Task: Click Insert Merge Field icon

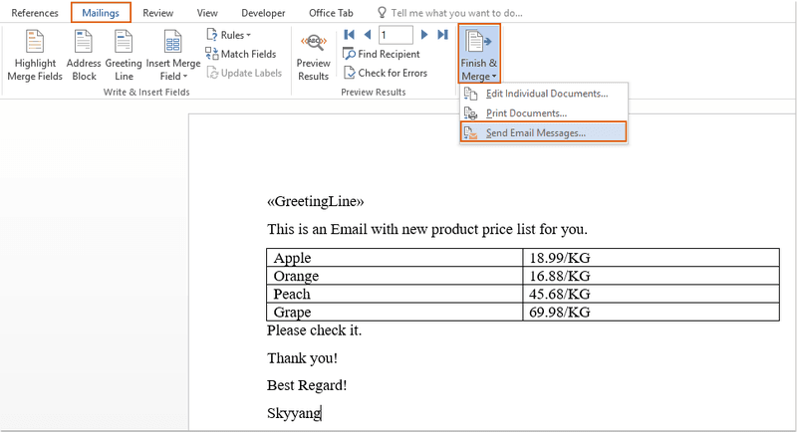Action: pos(172,41)
